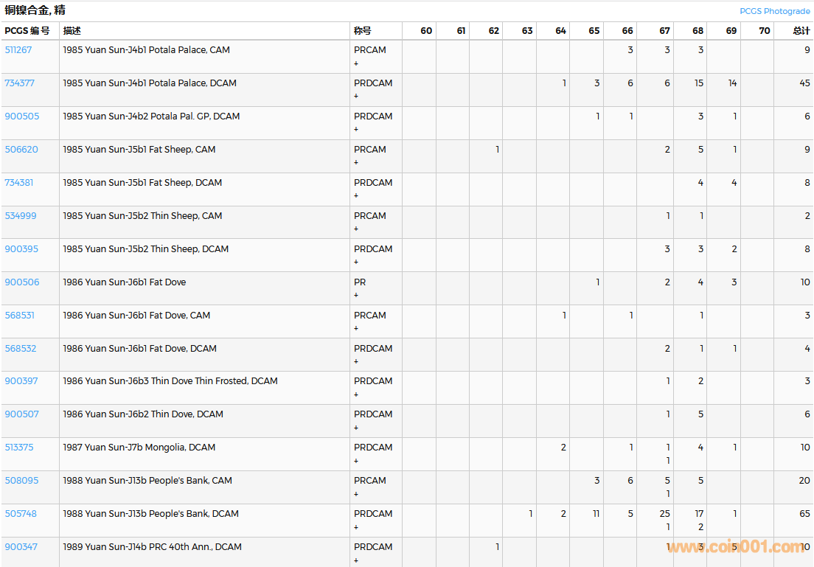The image size is (814, 567).
Task: Expand plus under 1986 Fat Dove PR
Action: click(356, 296)
